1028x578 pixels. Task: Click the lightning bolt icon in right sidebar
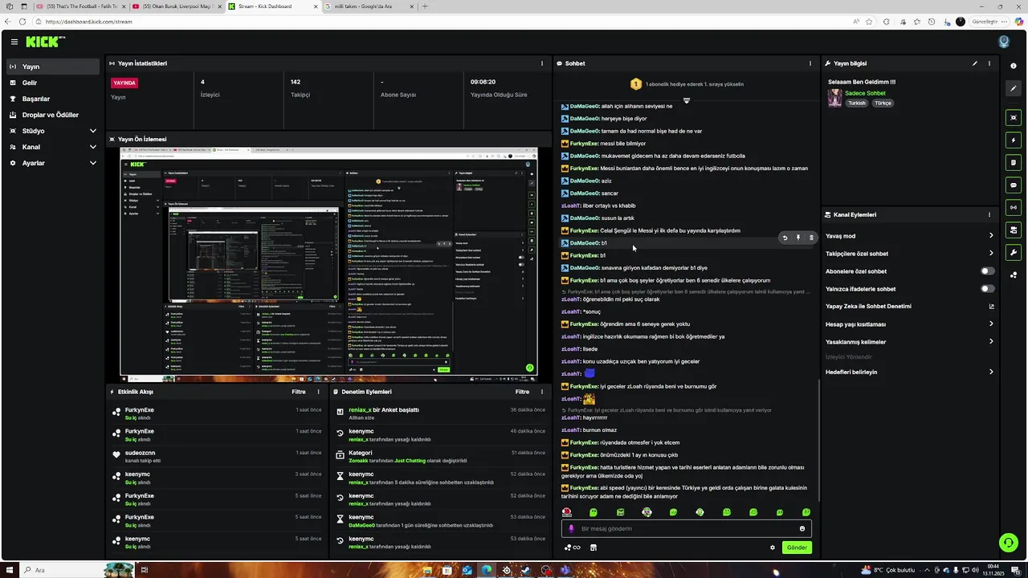tap(1014, 140)
